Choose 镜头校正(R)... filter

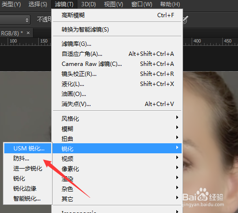point(118,74)
